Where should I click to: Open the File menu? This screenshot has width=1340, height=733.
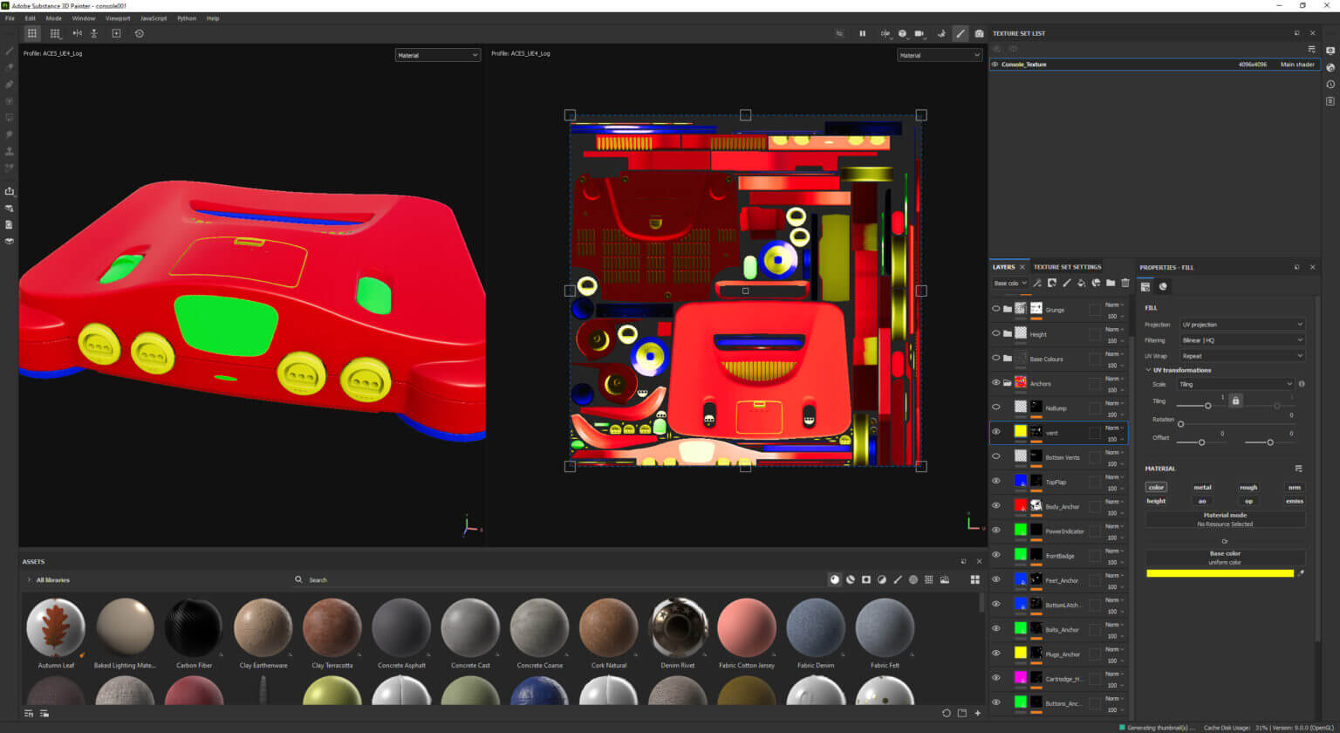(10, 17)
